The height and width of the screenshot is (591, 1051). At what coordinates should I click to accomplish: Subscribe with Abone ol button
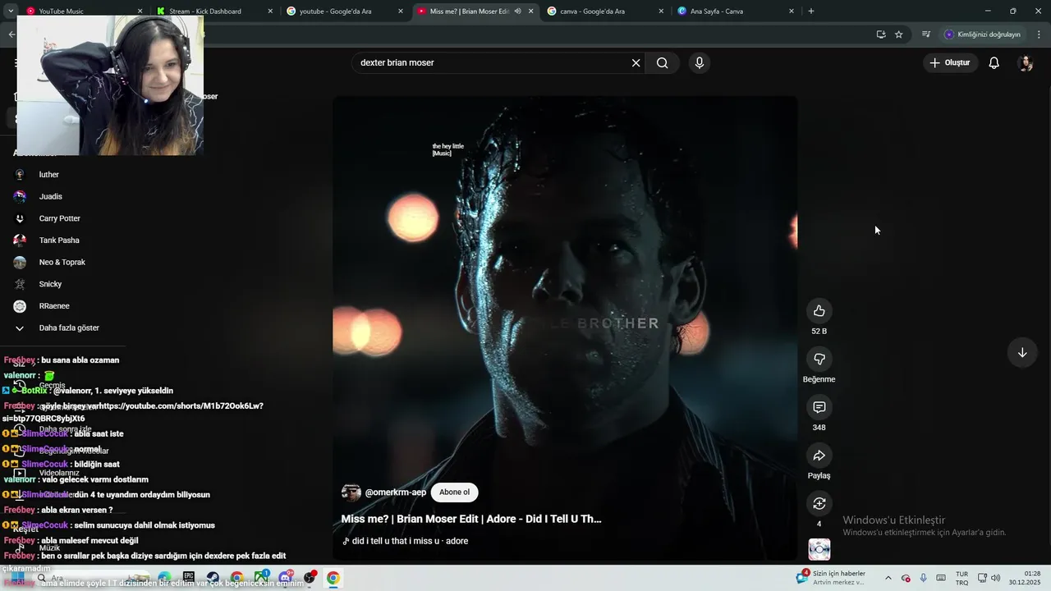tap(454, 492)
